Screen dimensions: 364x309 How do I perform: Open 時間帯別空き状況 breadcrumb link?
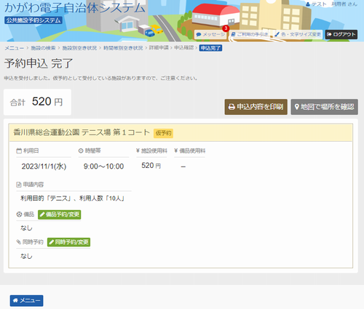click(123, 48)
